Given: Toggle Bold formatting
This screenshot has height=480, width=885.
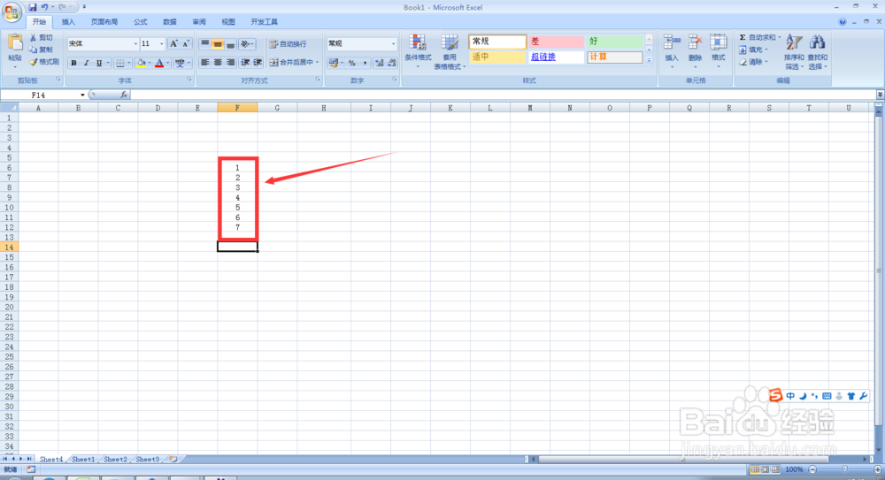Looking at the screenshot, I should (x=73, y=63).
